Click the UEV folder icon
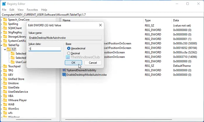Screen dimensions: 204x122 coord(5,75)
